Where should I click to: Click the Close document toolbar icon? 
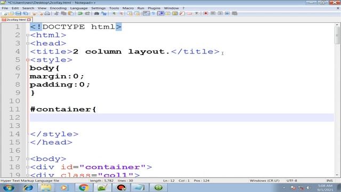(x=34, y=13)
